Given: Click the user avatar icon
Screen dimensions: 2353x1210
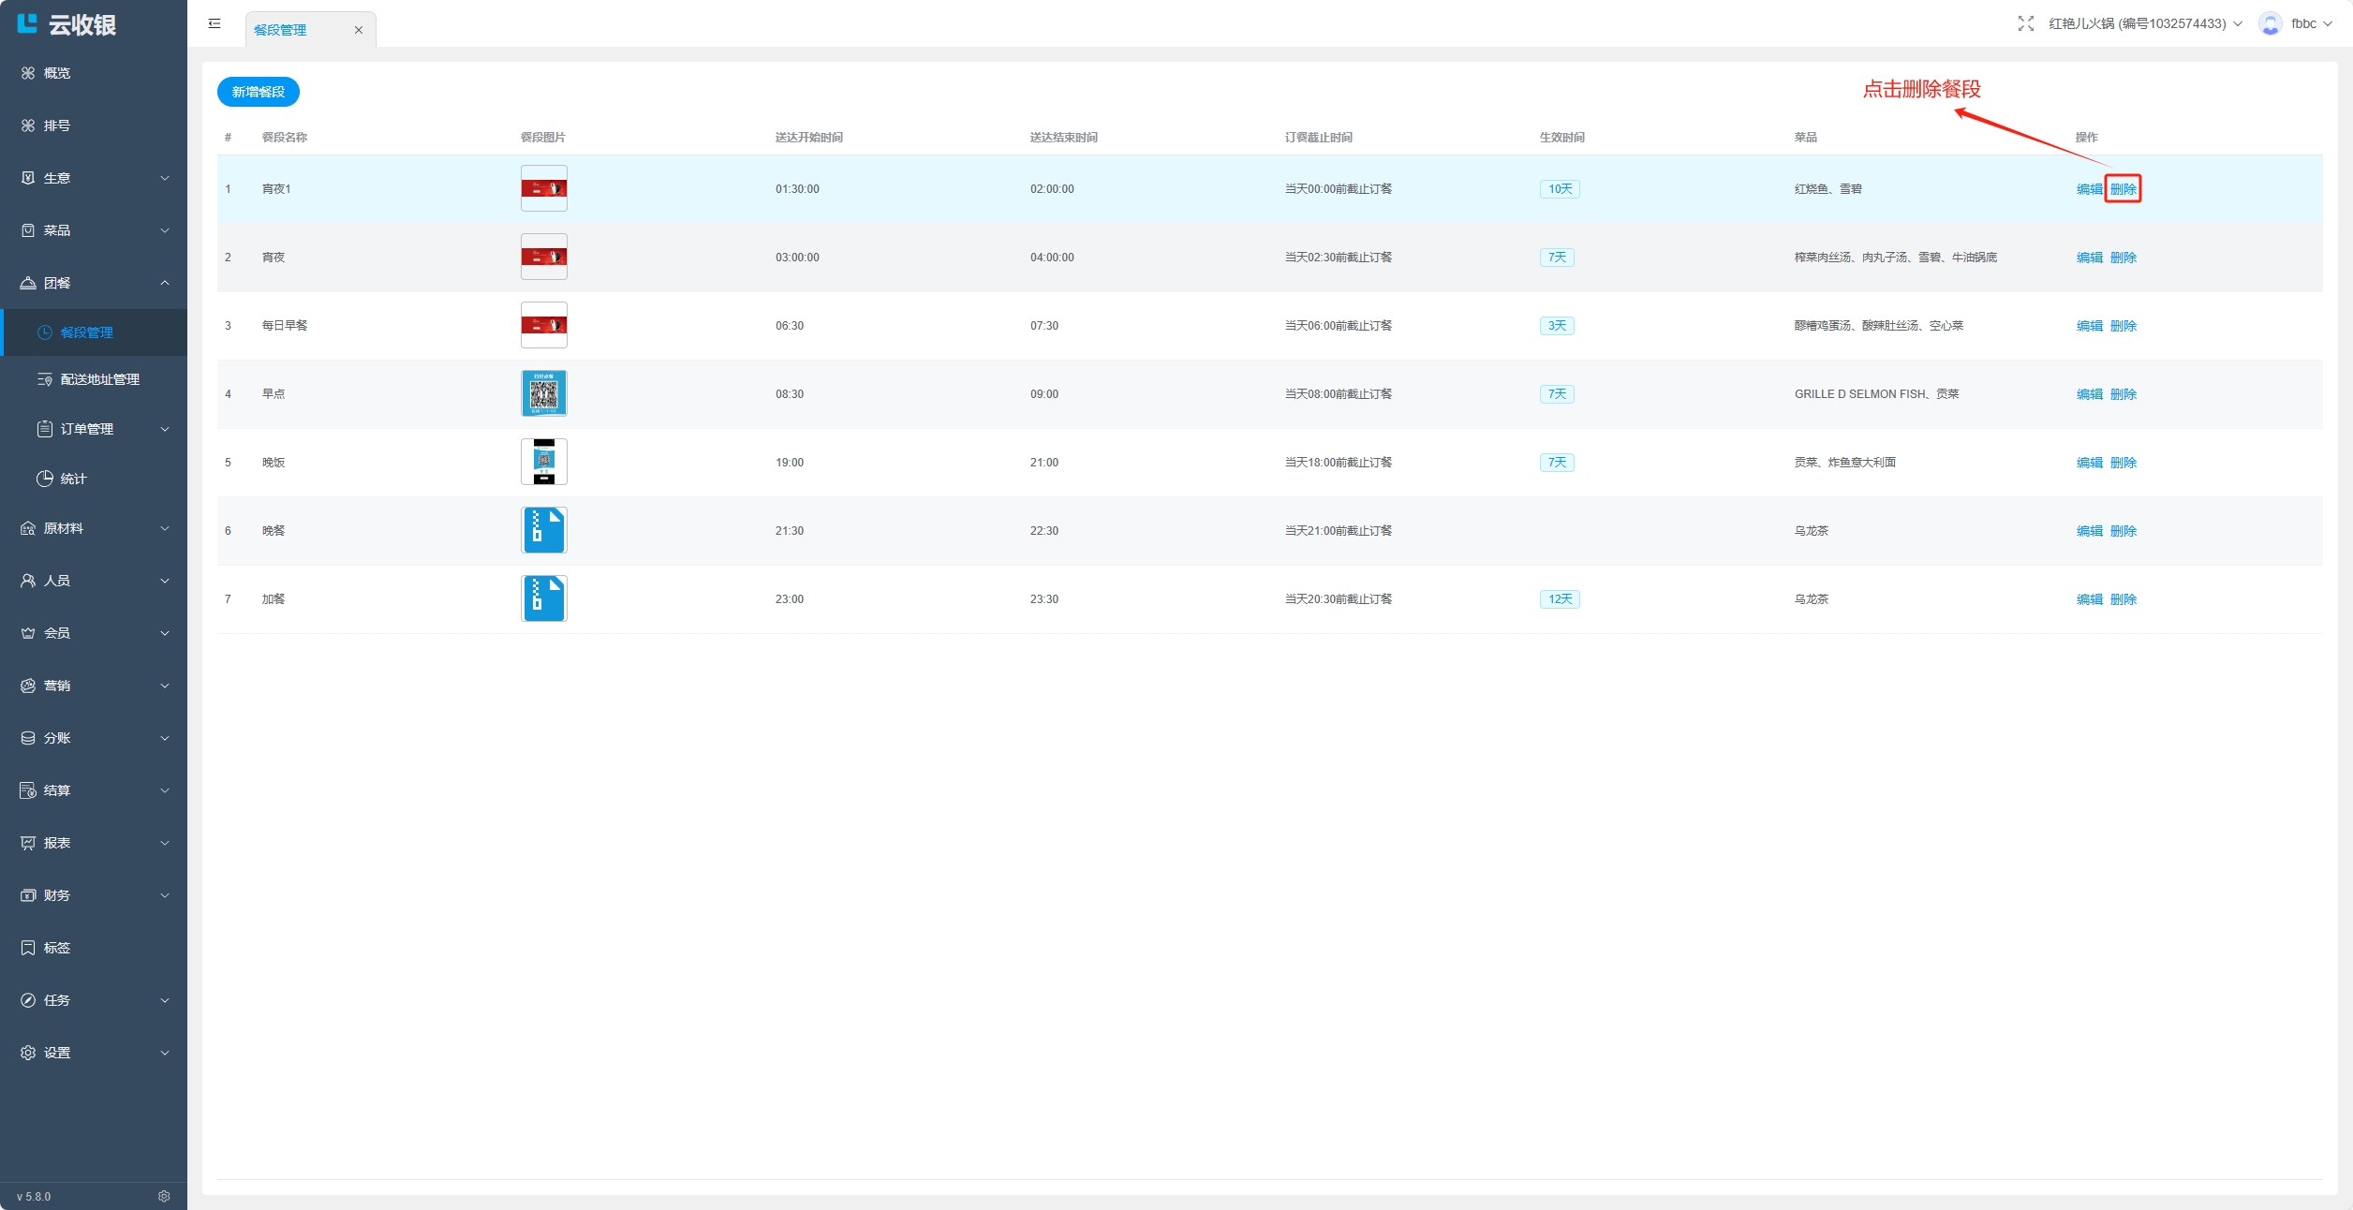Looking at the screenshot, I should (x=2270, y=23).
